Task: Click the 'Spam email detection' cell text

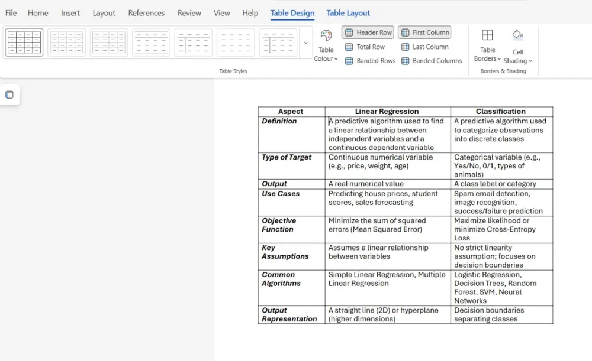Action: coord(492,194)
